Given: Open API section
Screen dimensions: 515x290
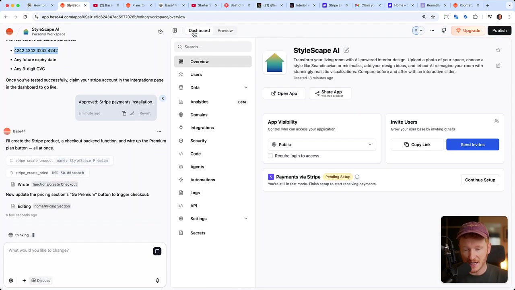Looking at the screenshot, I should tap(213, 206).
